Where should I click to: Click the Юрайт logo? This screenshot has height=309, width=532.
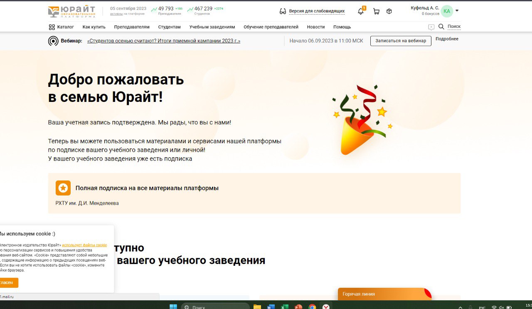[x=71, y=12]
